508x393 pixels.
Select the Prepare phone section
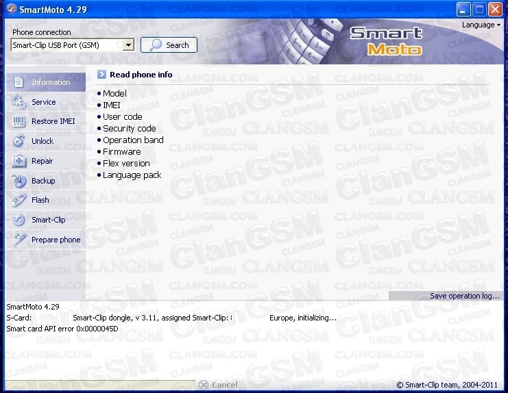coord(46,240)
